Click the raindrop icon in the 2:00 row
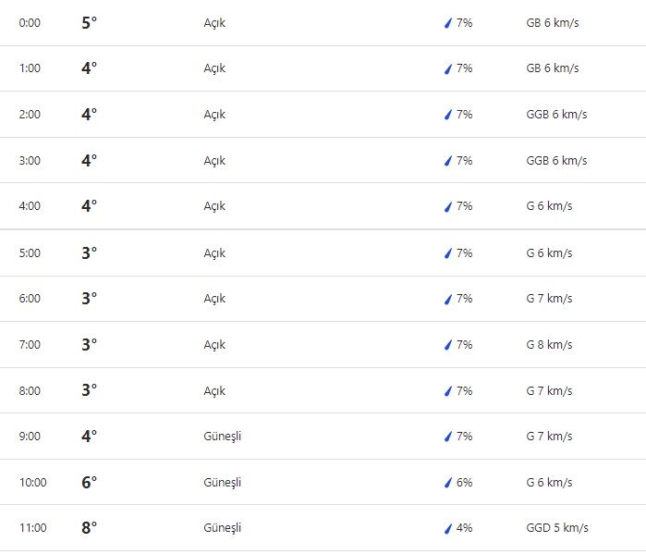Image resolution: width=646 pixels, height=554 pixels. [448, 115]
